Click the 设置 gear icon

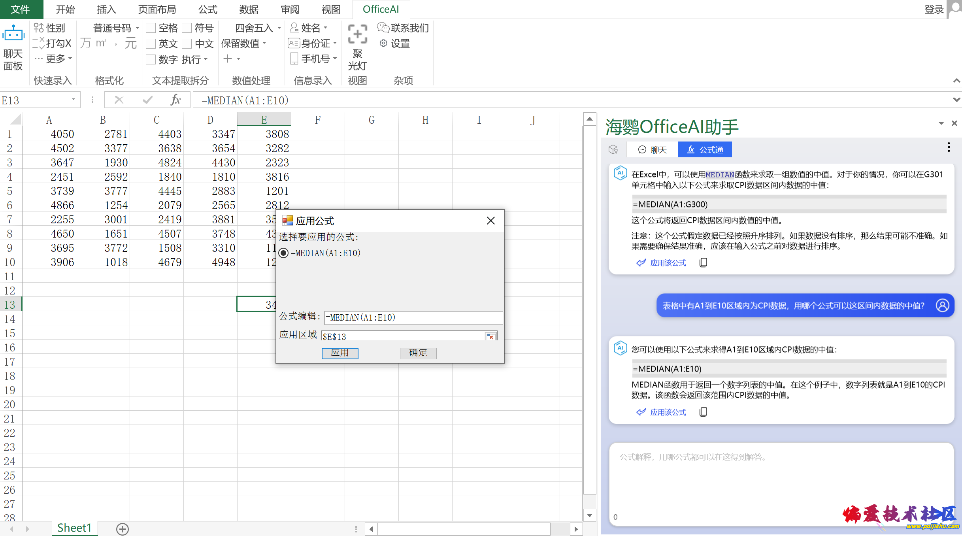point(383,43)
